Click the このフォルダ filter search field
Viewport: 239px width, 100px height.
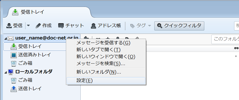point(225,39)
